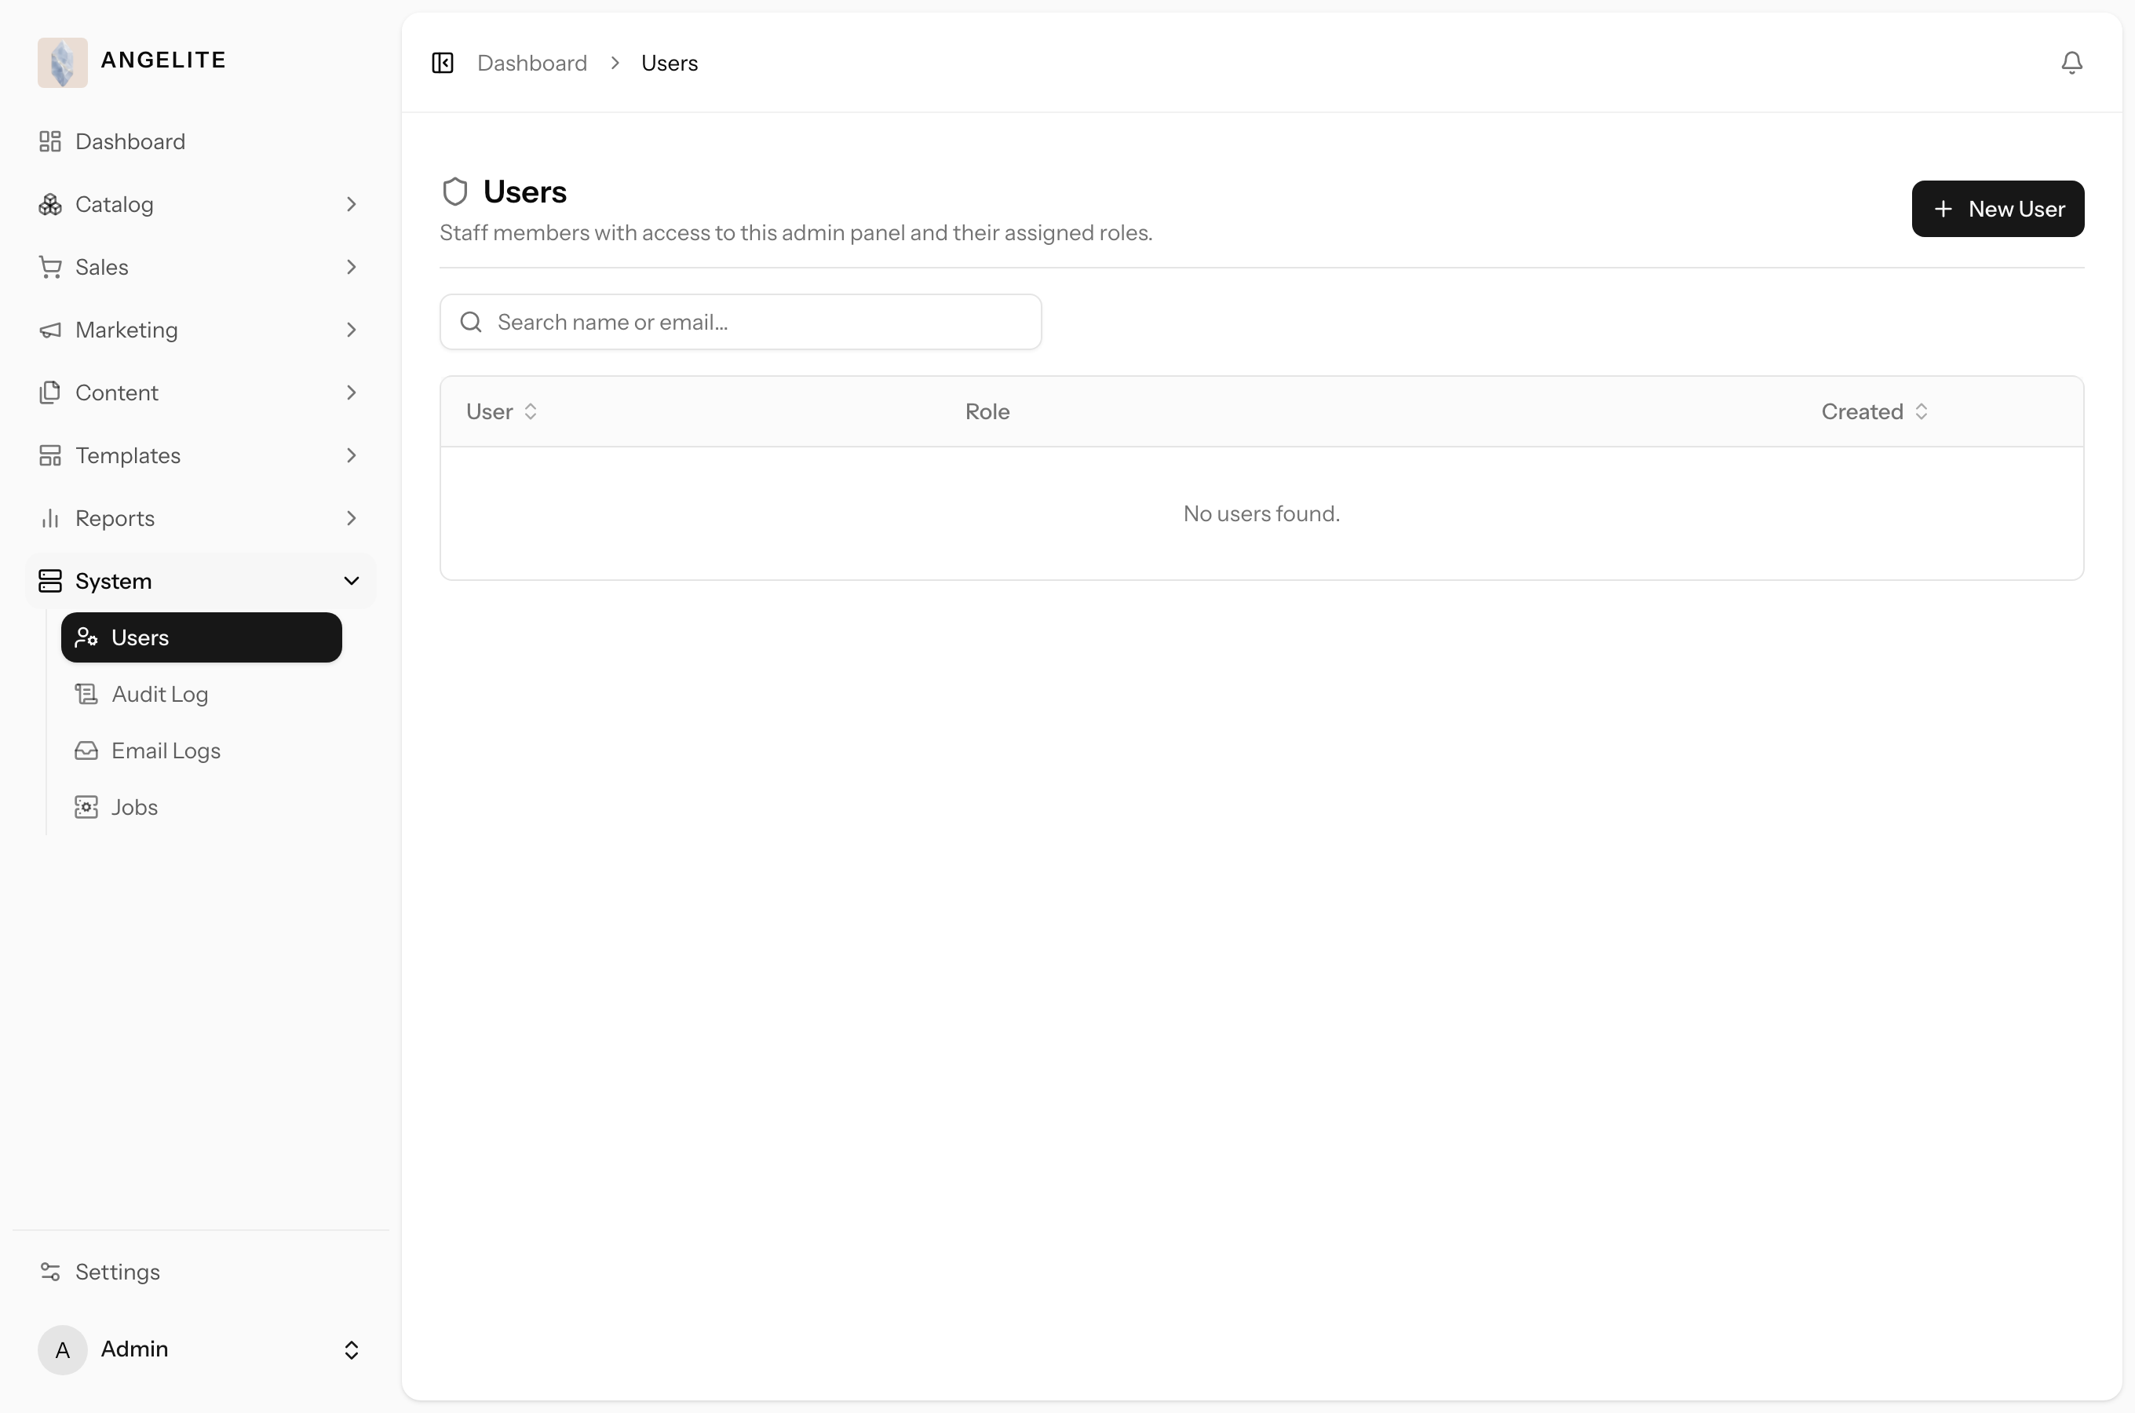
Task: Collapse the System section chevron
Action: (352, 581)
